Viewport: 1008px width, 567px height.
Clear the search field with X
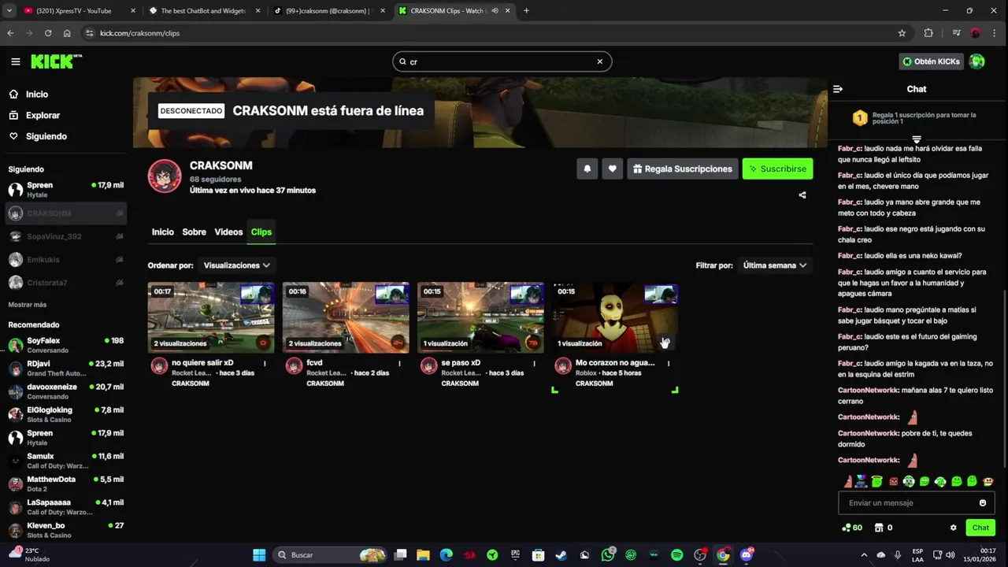click(x=599, y=61)
